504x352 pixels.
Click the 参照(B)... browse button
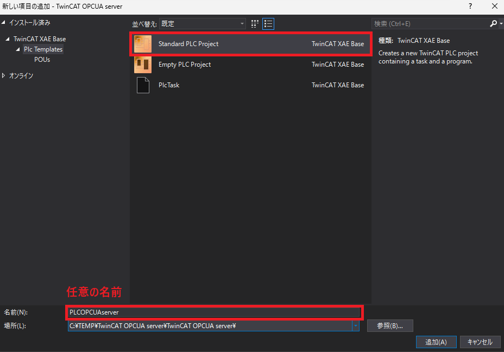(x=390, y=326)
